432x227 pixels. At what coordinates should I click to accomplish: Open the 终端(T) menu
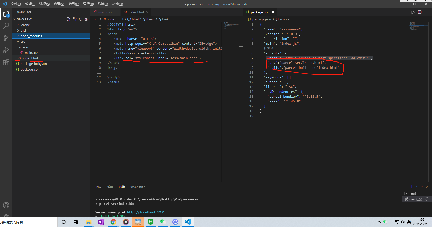pyautogui.click(x=103, y=4)
